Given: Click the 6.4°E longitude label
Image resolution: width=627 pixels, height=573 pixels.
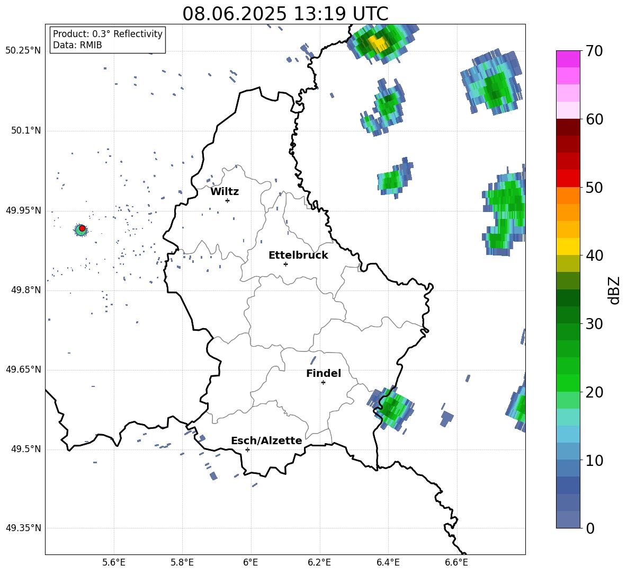Looking at the screenshot, I should click(388, 562).
